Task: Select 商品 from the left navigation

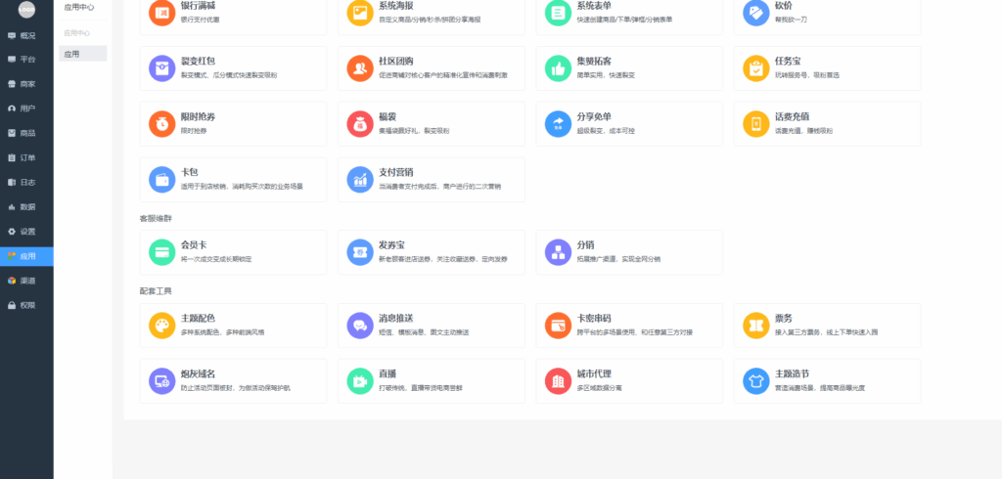Action: pyautogui.click(x=26, y=133)
